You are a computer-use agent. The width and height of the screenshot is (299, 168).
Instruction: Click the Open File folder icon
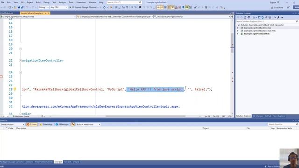click(x=15, y=7)
